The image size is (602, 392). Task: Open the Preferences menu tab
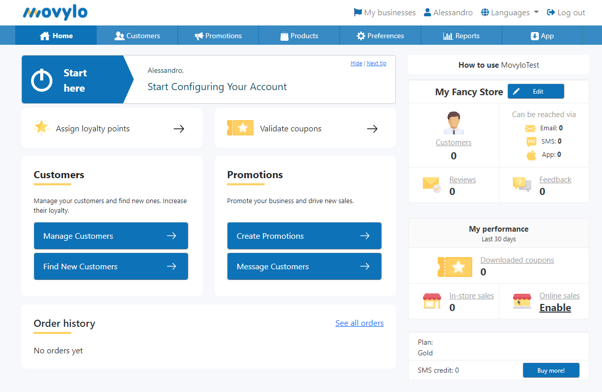380,35
